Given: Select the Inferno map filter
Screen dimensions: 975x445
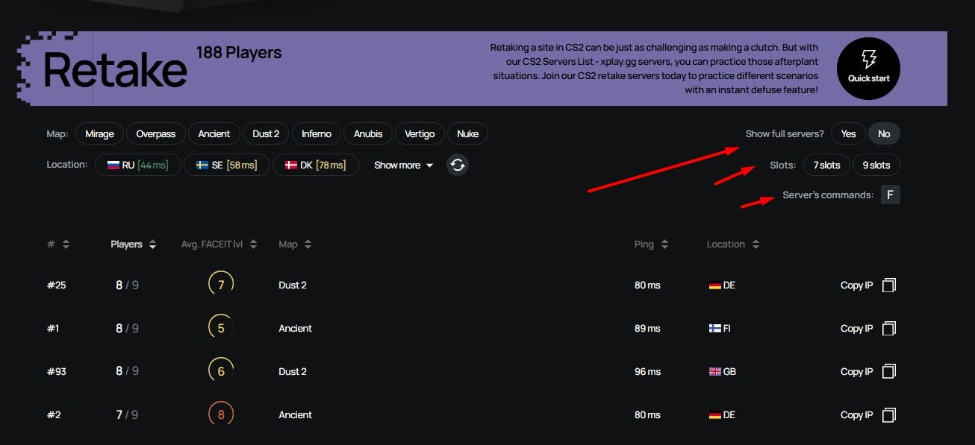Looking at the screenshot, I should [317, 134].
